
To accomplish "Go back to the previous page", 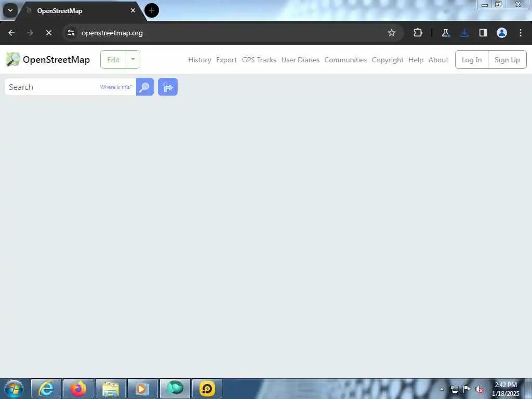I will pyautogui.click(x=11, y=33).
